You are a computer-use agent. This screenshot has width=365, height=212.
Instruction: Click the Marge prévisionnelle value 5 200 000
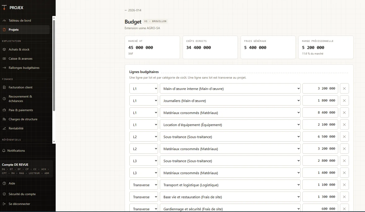[313, 48]
